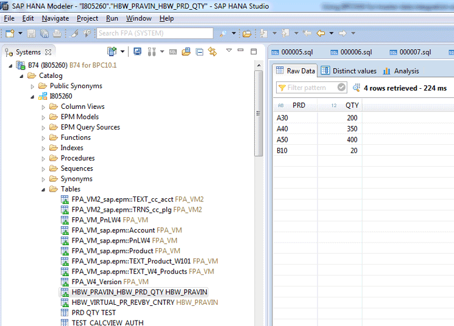Switch to the Distinct values tab
454x326 pixels.
[x=349, y=71]
